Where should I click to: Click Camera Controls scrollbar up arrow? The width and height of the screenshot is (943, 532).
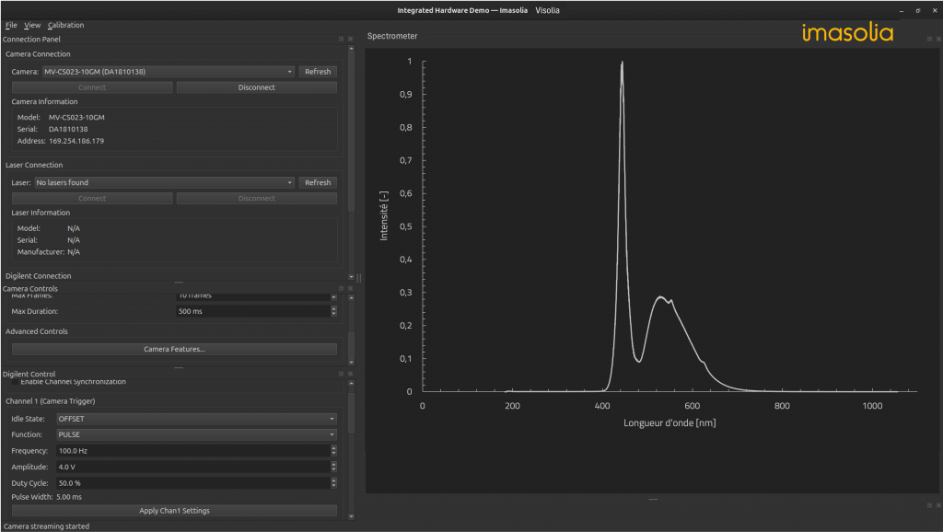coord(351,297)
